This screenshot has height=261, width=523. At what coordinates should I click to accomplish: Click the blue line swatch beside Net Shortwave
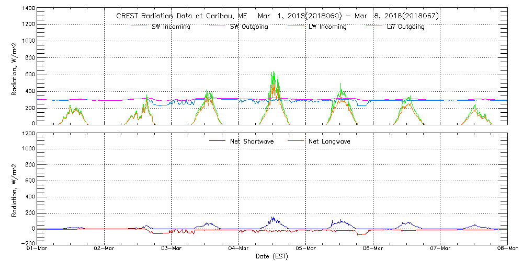(x=216, y=141)
